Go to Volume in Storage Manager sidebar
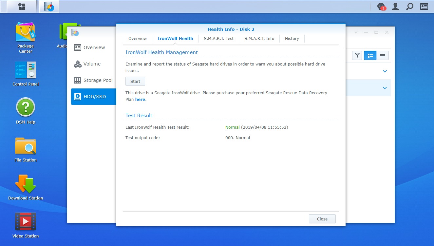The height and width of the screenshot is (246, 434). point(94,64)
